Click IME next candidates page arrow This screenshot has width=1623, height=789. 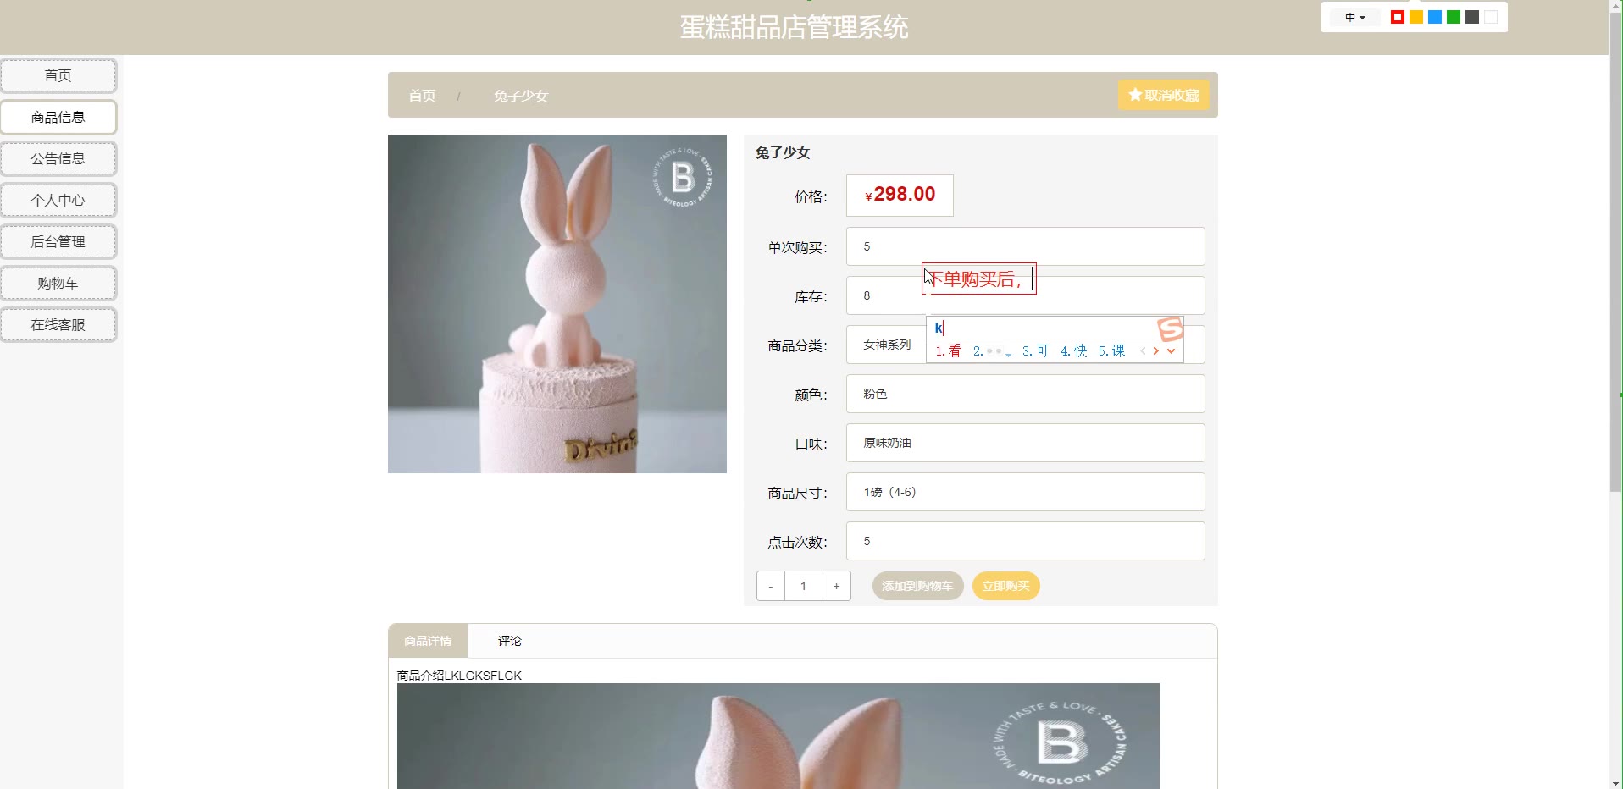1155,350
